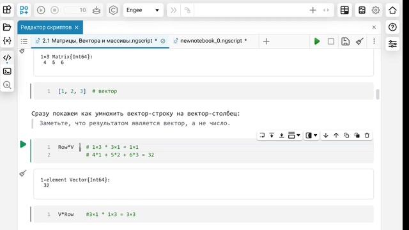Clear all outputs broom icon in toolbar
Image resolution: width=409 pixels, height=230 pixels.
click(x=360, y=41)
